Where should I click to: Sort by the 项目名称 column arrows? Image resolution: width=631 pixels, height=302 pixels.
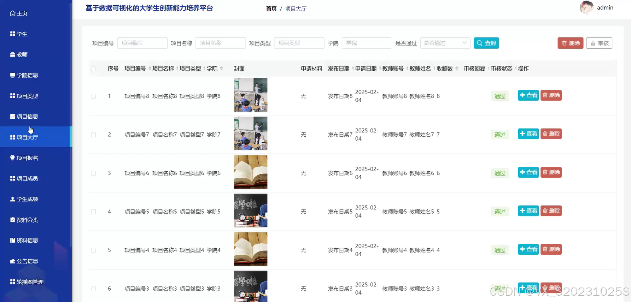[x=177, y=69]
